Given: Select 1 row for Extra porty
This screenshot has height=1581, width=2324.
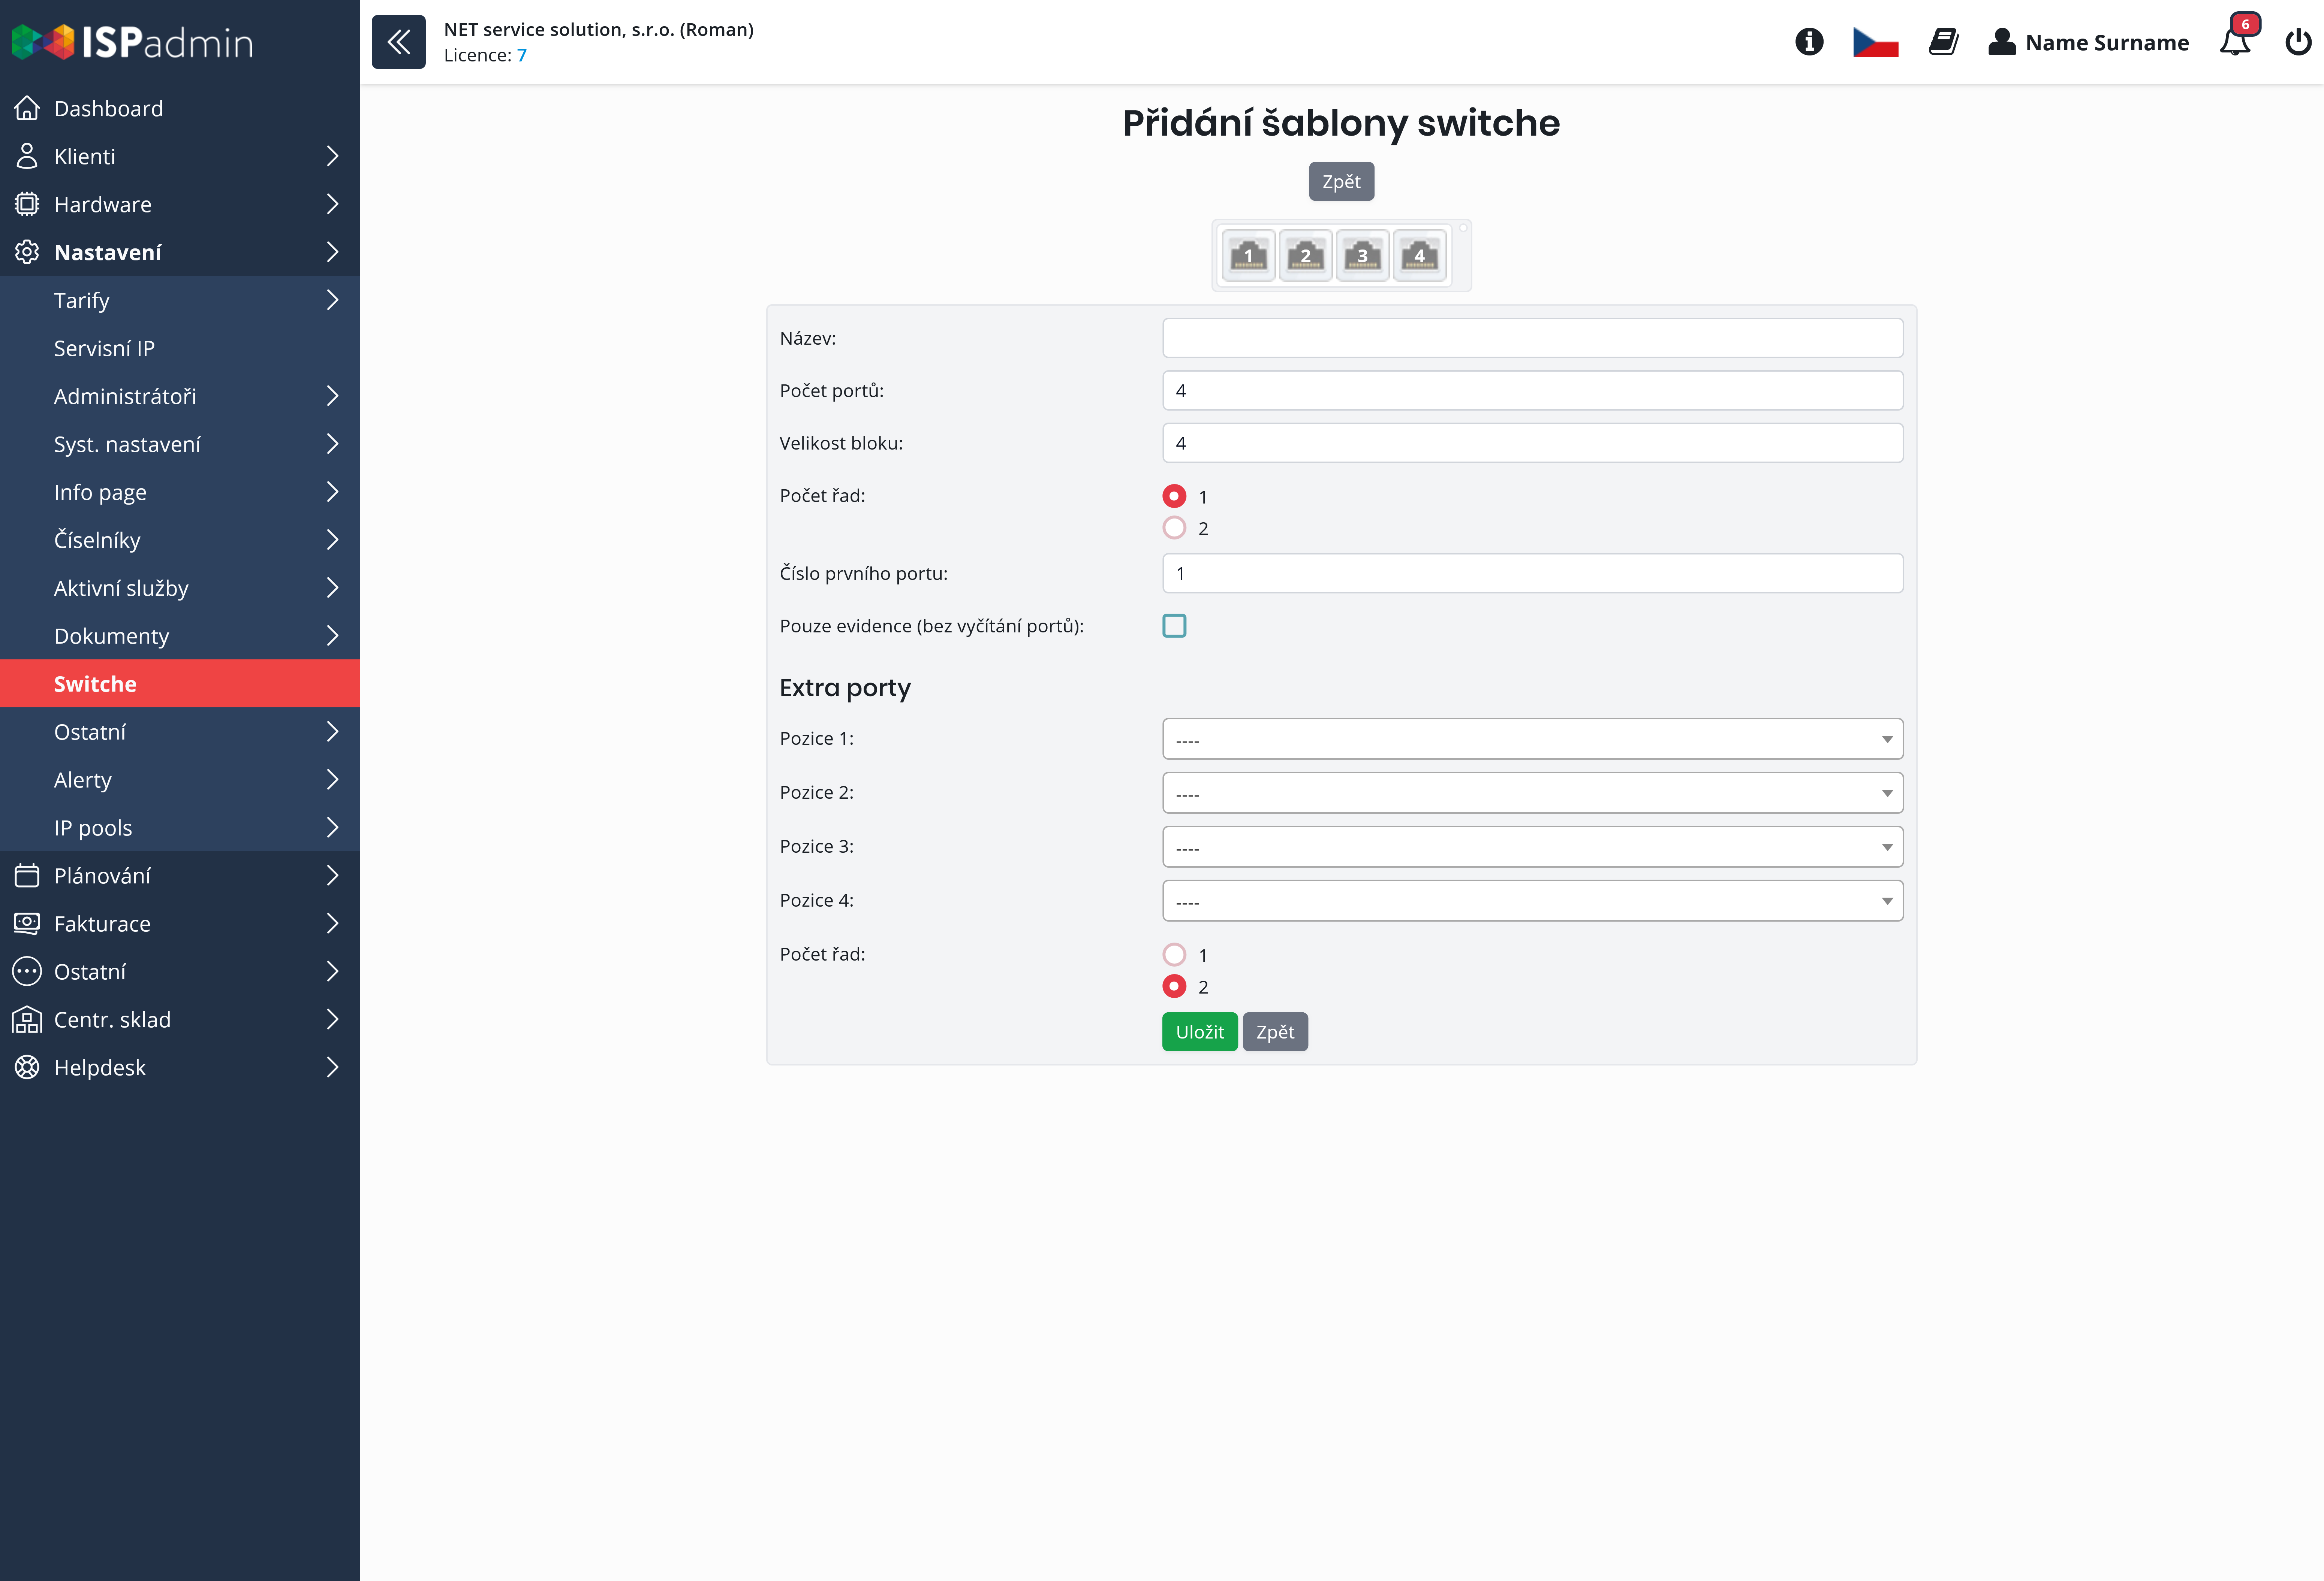Looking at the screenshot, I should click(1174, 954).
